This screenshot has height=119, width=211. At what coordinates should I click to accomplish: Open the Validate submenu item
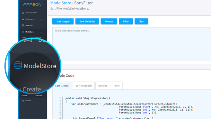tap(39, 96)
